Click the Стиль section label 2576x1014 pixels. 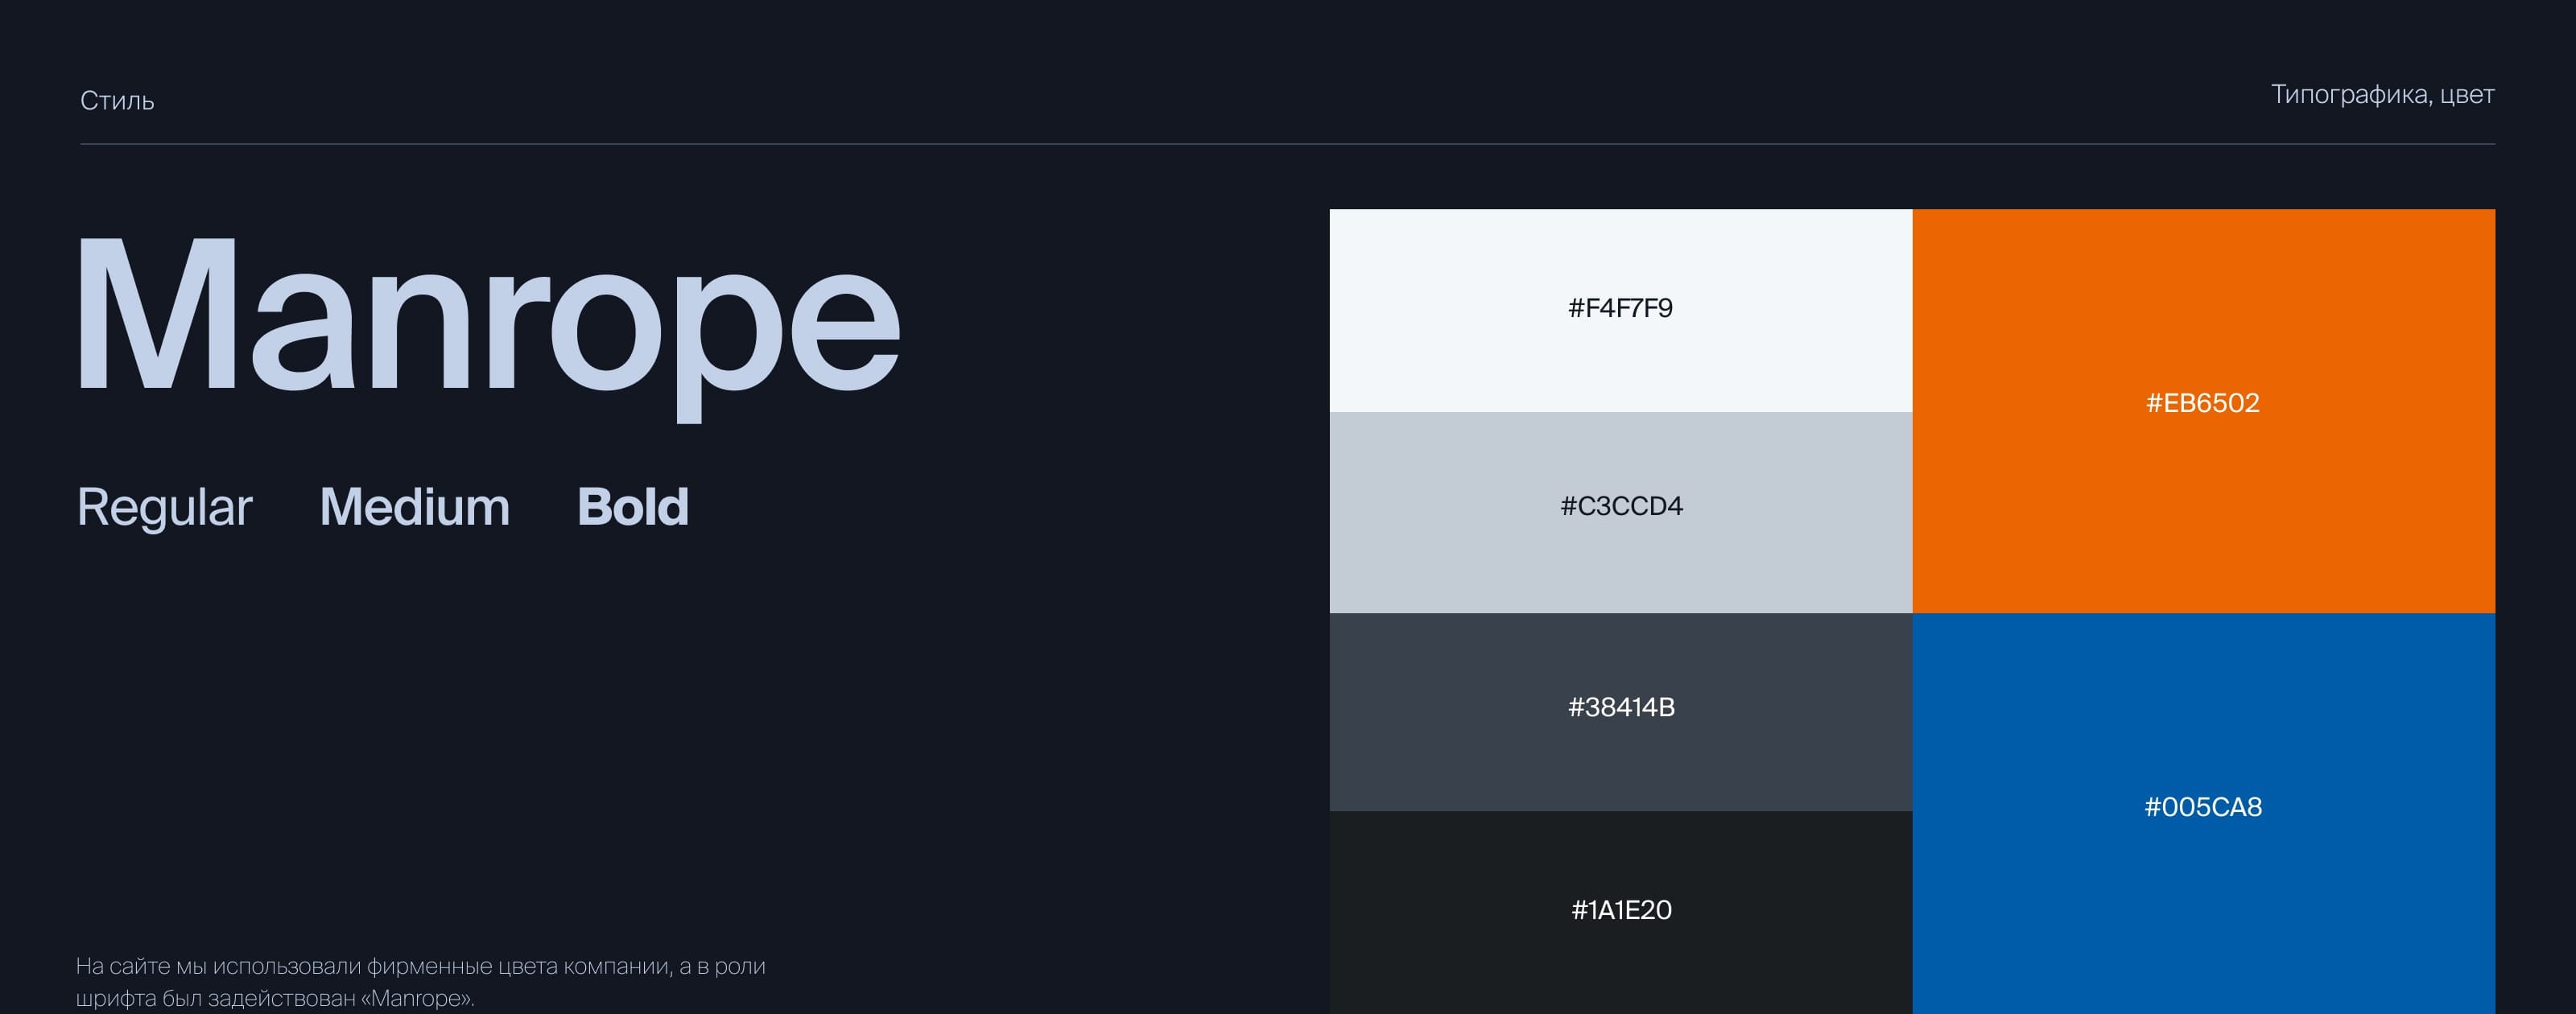click(117, 101)
